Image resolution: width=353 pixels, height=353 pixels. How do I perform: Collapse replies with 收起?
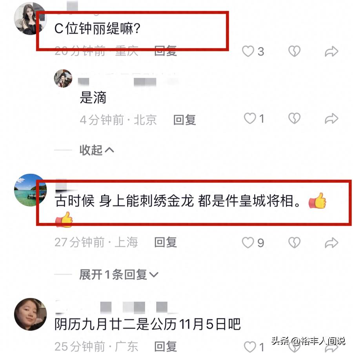pyautogui.click(x=96, y=150)
